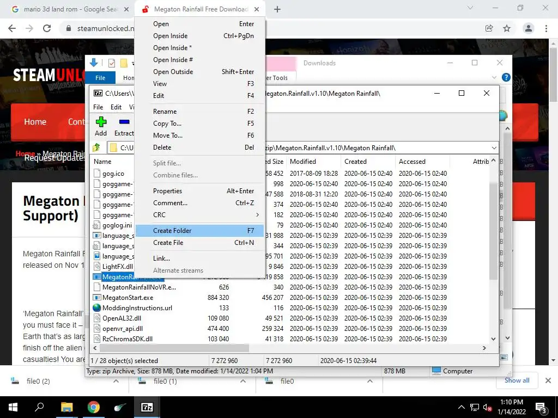Image resolution: width=558 pixels, height=418 pixels.
Task: Expand the Explorer ribbon chevron
Action: point(494,77)
